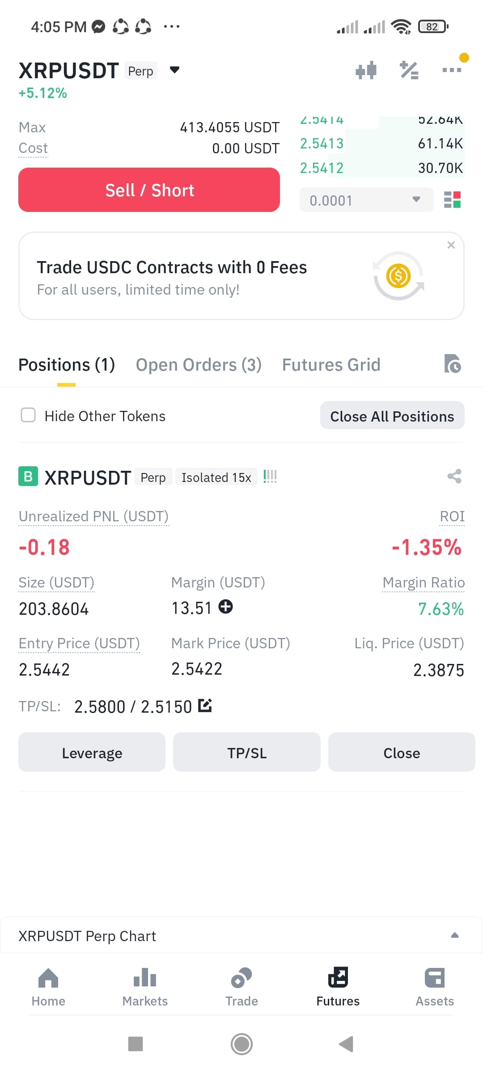Tap Close All Positions button

point(392,415)
